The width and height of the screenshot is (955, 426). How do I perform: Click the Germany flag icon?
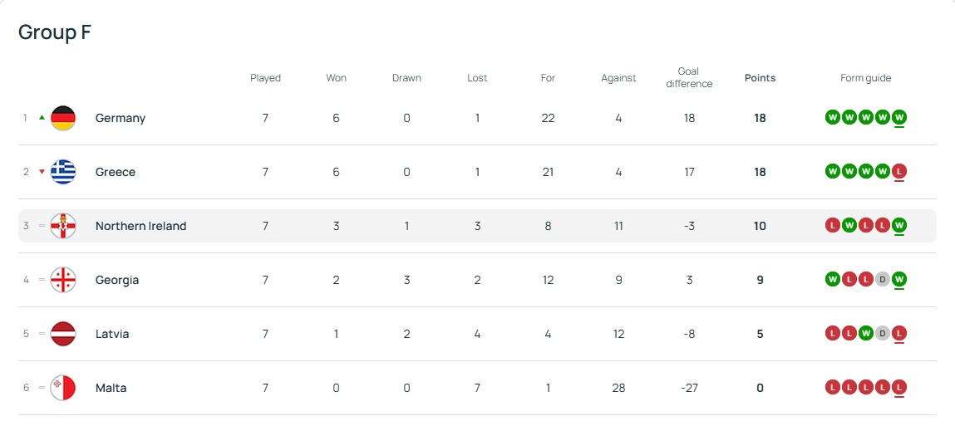point(62,118)
